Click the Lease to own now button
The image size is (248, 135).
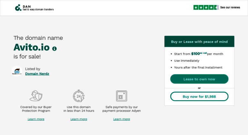(199, 79)
